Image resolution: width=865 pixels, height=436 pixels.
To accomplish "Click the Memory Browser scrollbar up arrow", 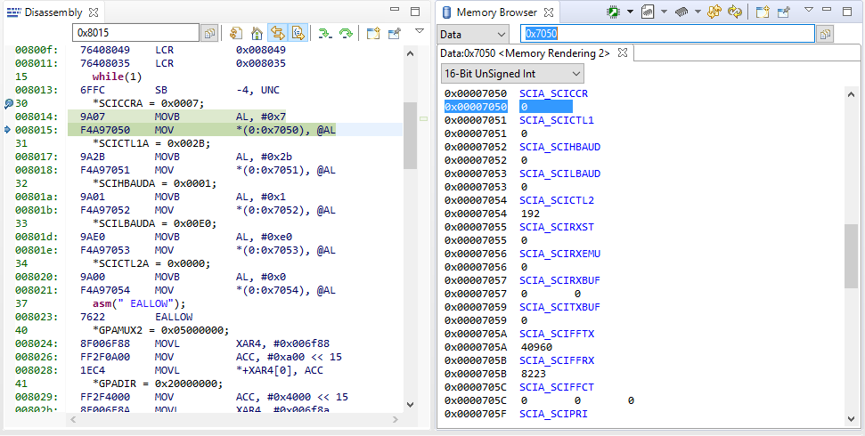I will coord(852,93).
